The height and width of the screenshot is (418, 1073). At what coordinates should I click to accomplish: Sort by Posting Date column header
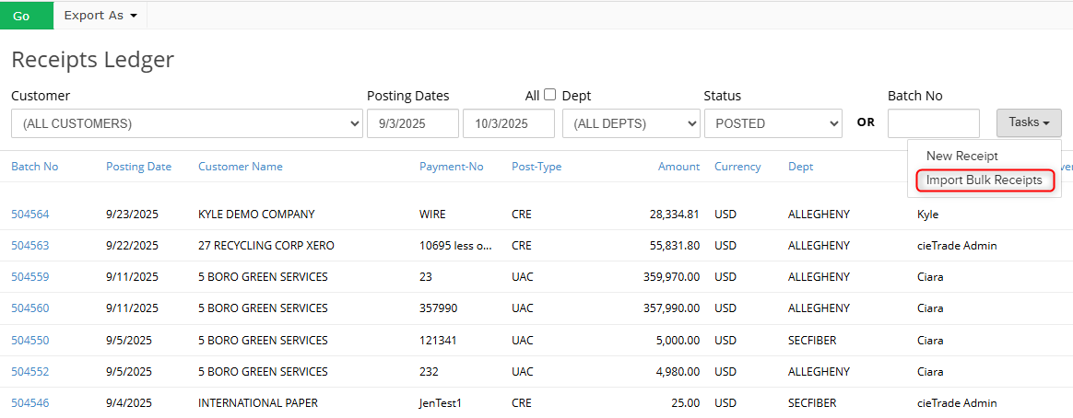click(139, 167)
